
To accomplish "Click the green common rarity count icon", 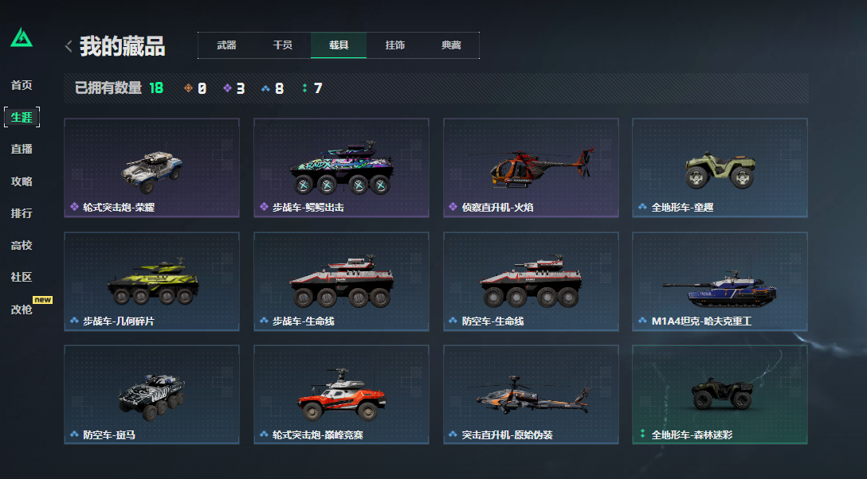I will [x=304, y=88].
